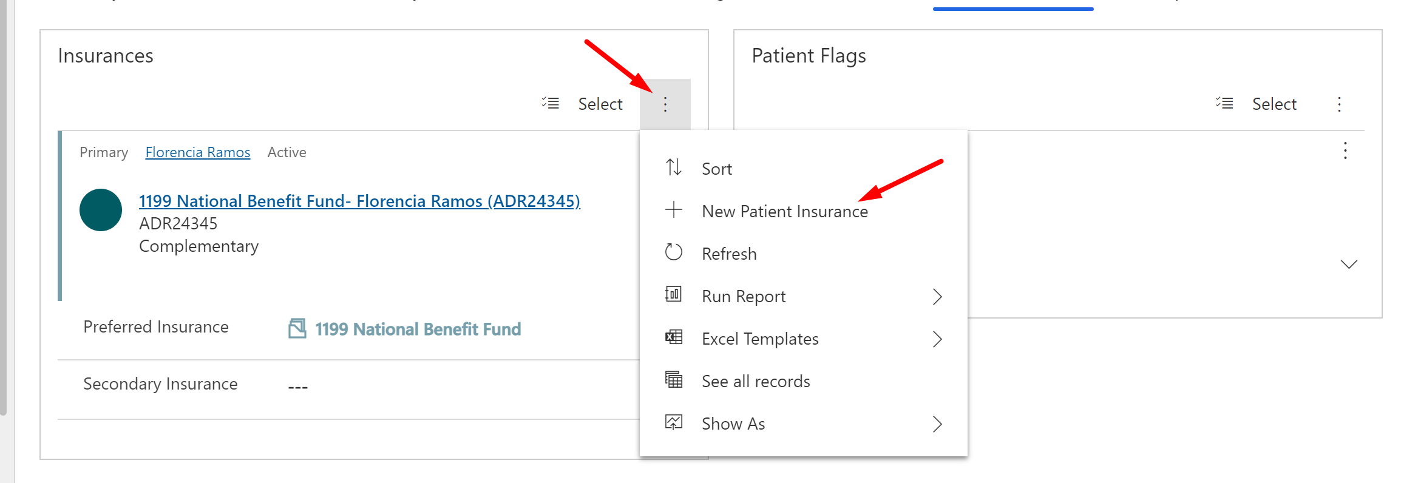Click the page vertical scrollbar
Screen dimensions: 1401x483
pyautogui.click(x=3, y=206)
